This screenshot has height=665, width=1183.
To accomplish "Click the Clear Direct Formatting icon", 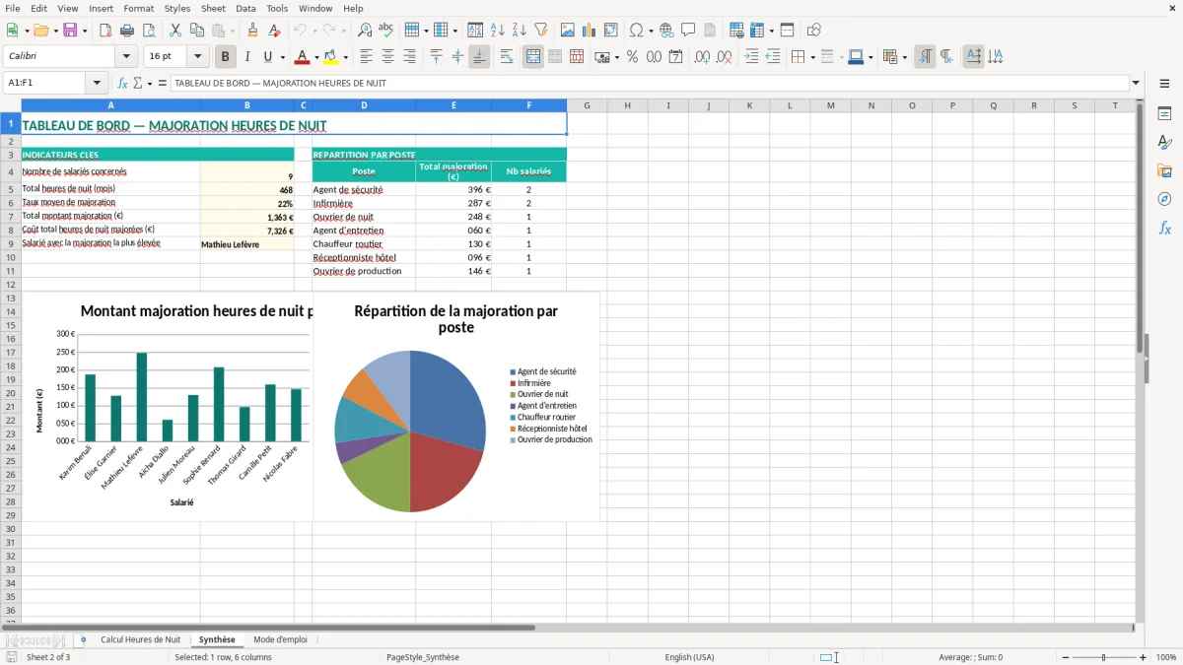I will tap(275, 31).
